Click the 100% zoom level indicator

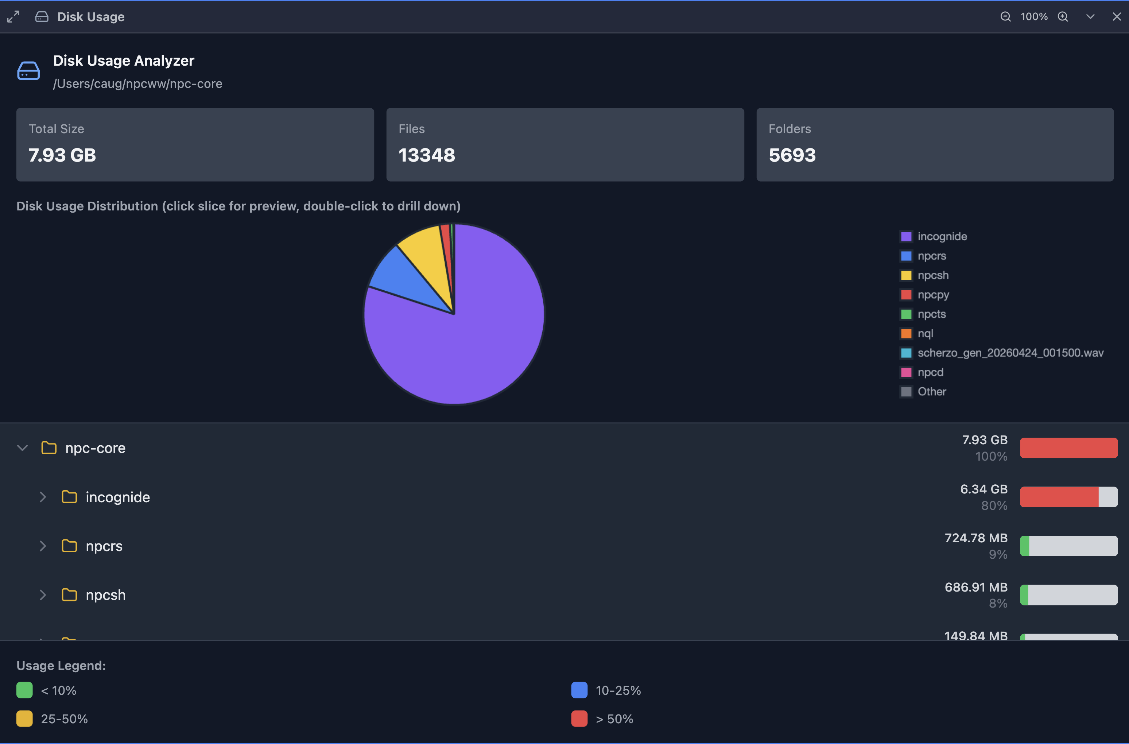coord(1034,17)
